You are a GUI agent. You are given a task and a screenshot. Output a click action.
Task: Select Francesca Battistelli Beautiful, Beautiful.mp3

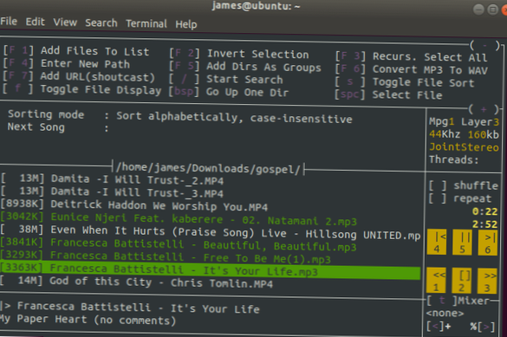(179, 244)
